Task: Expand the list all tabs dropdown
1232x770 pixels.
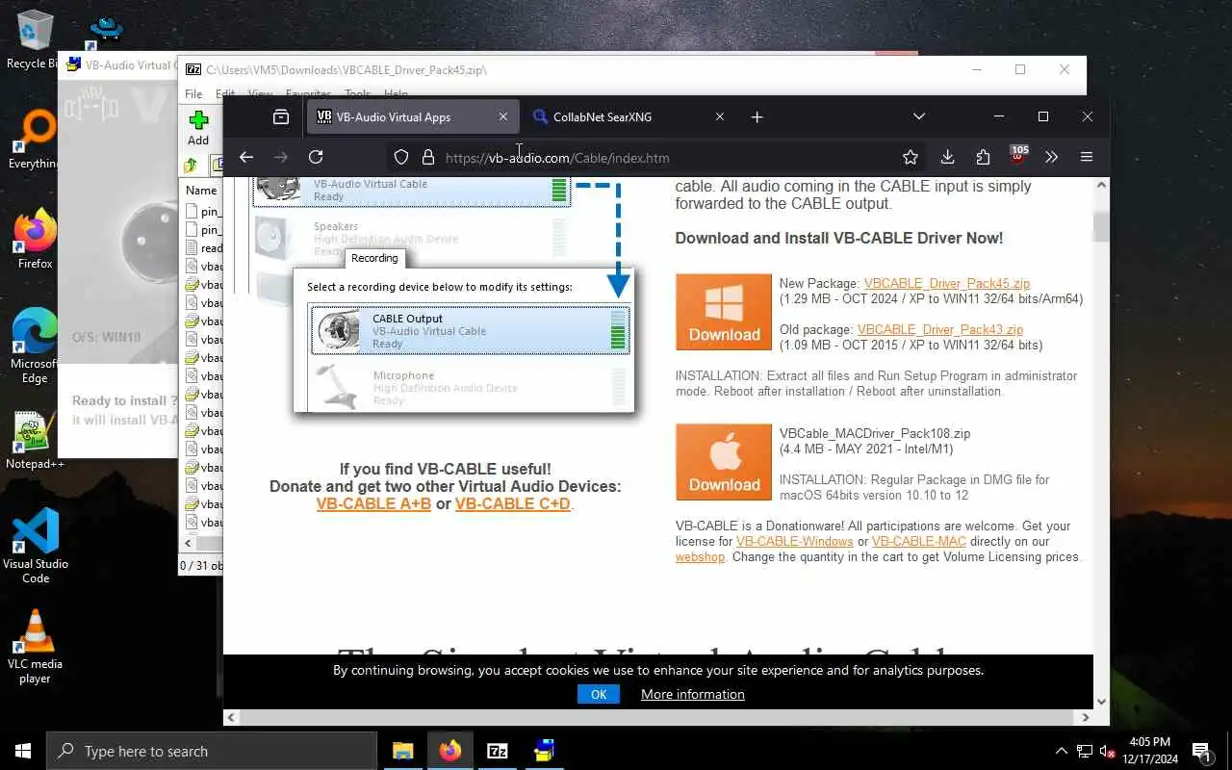Action: click(919, 116)
